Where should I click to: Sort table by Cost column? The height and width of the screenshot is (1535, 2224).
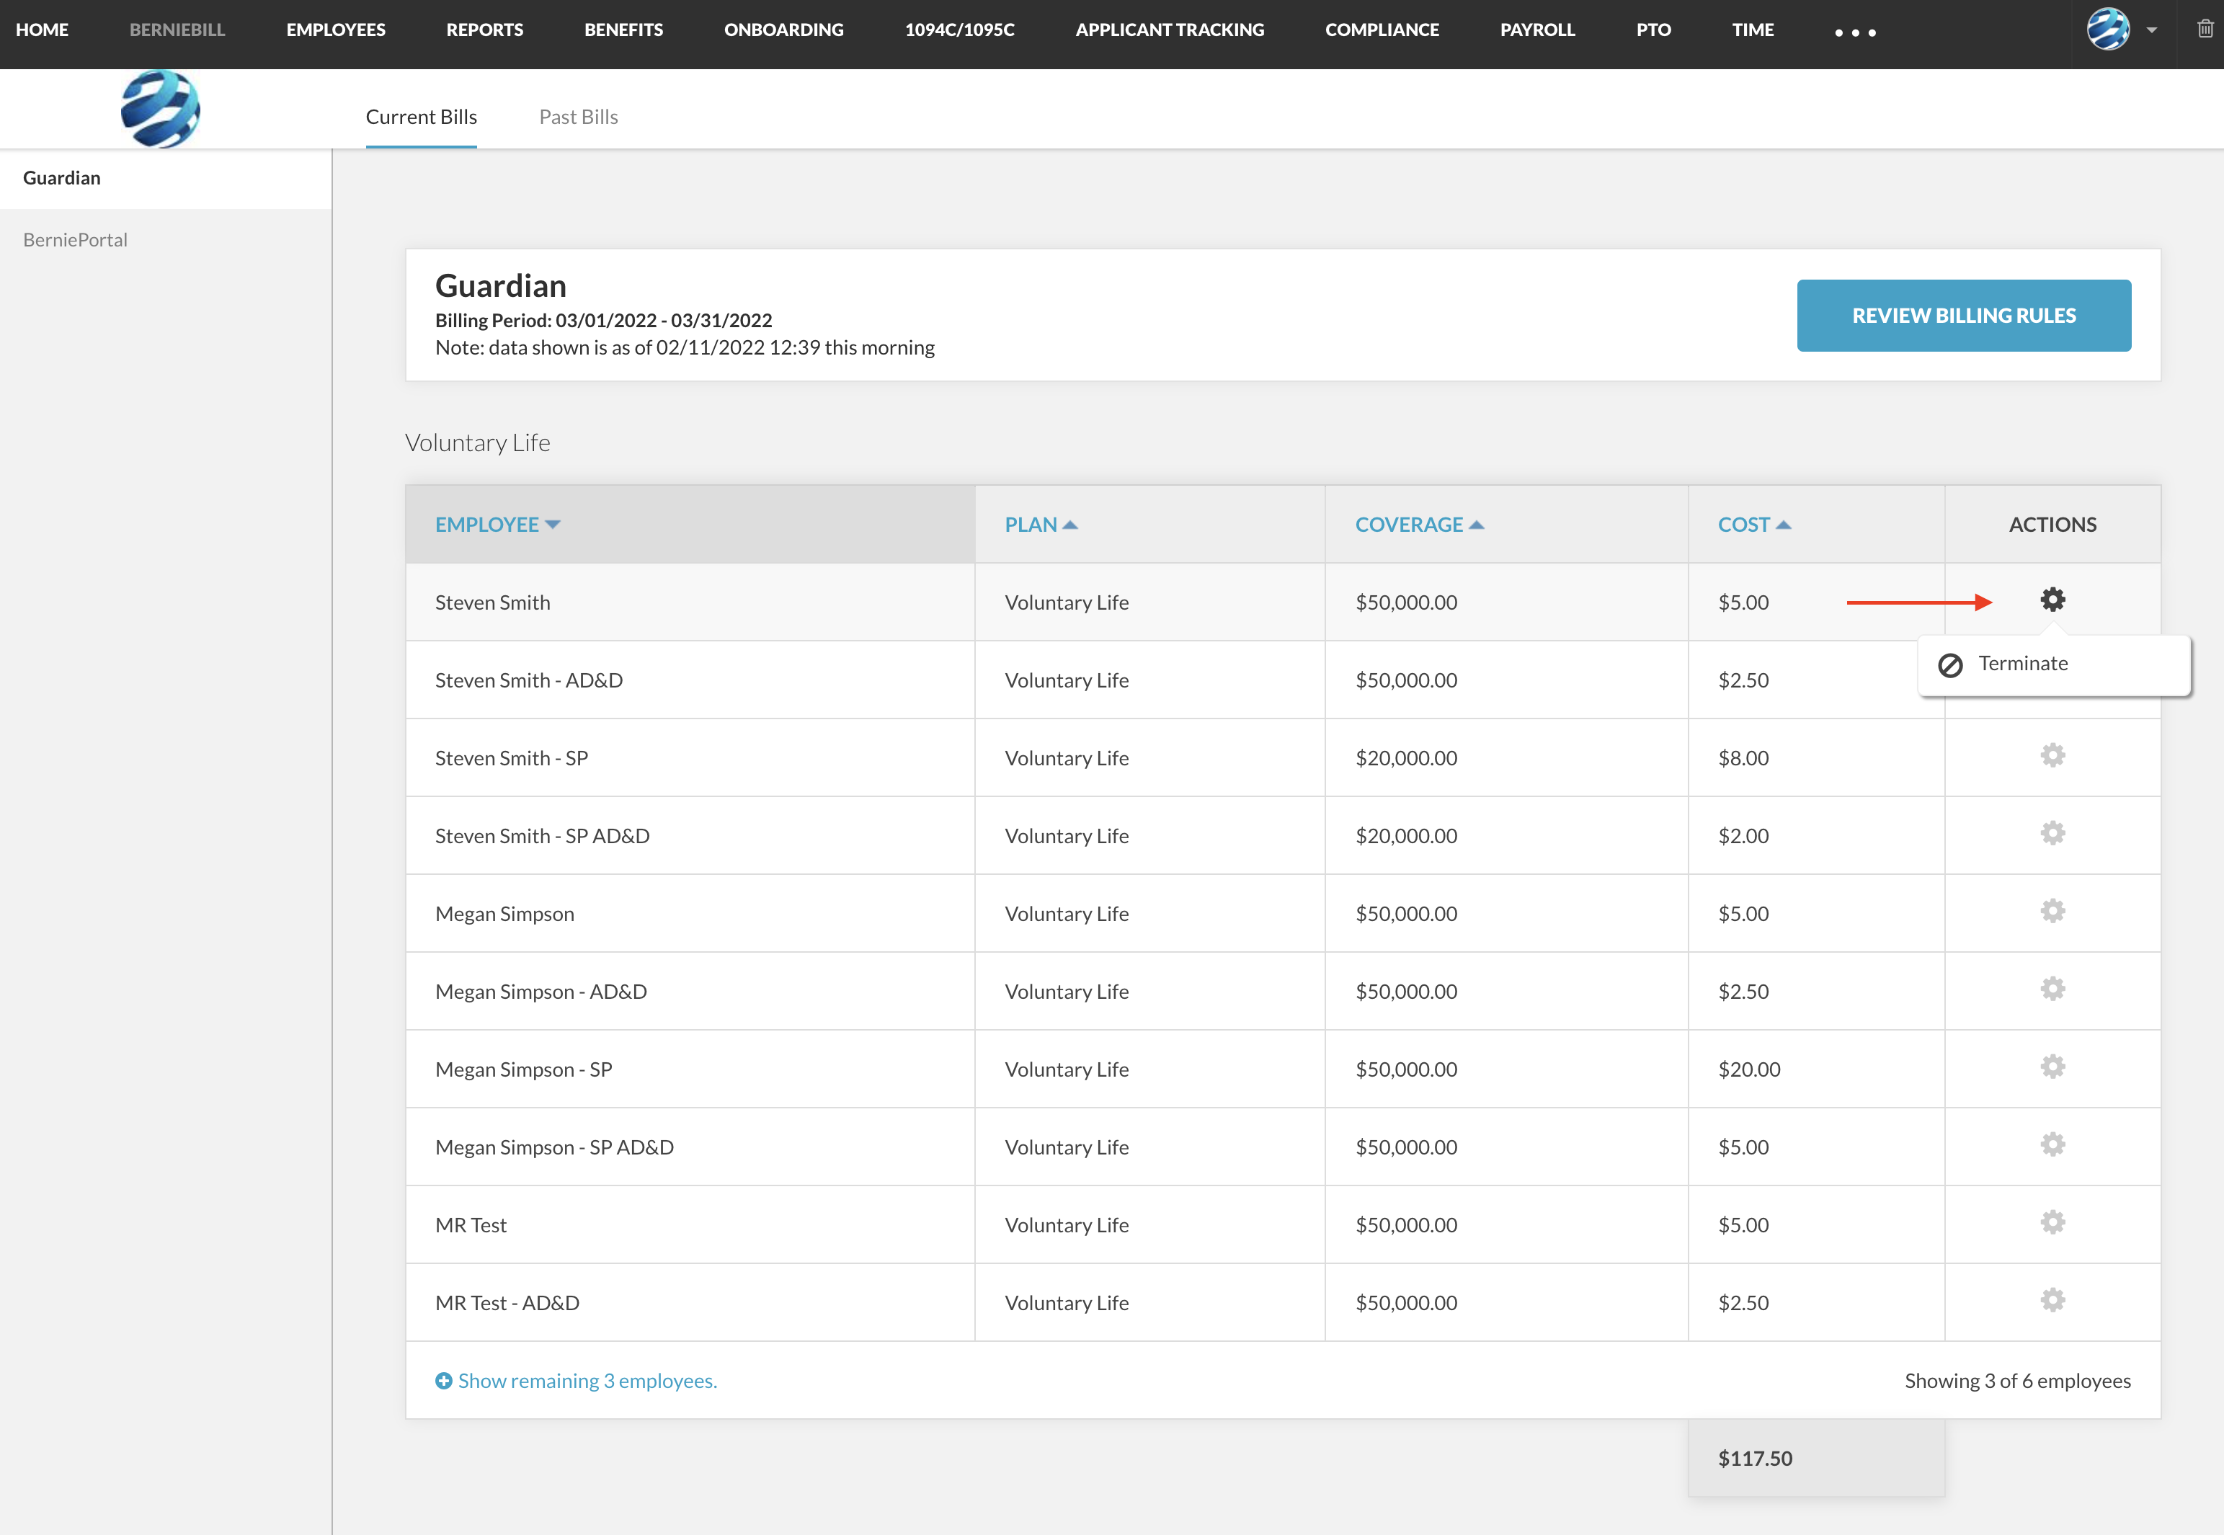pos(1754,525)
